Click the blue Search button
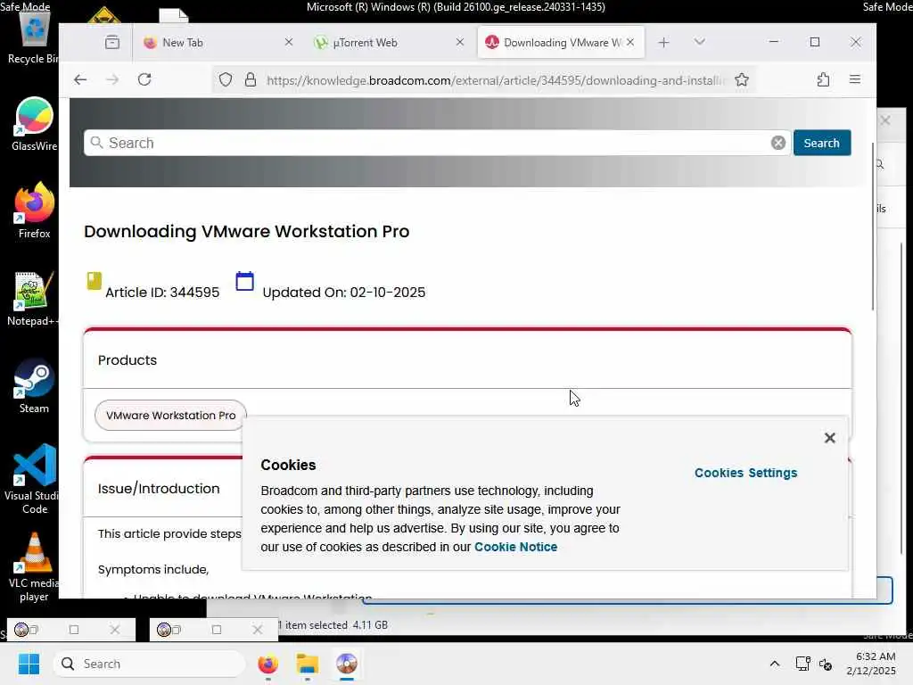 (x=821, y=144)
